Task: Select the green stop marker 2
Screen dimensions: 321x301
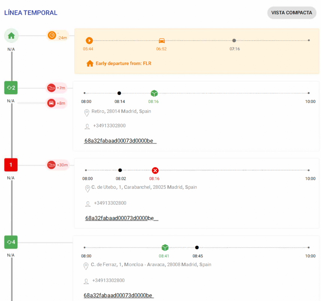Action: (x=11, y=88)
